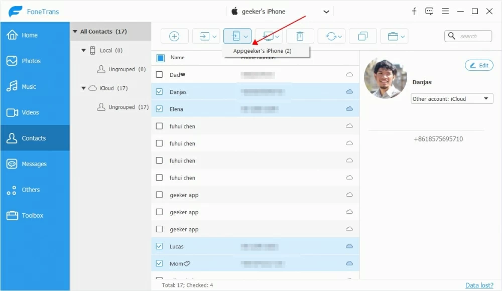Click the add new contact plus icon
Image resolution: width=502 pixels, height=291 pixels.
tap(174, 36)
